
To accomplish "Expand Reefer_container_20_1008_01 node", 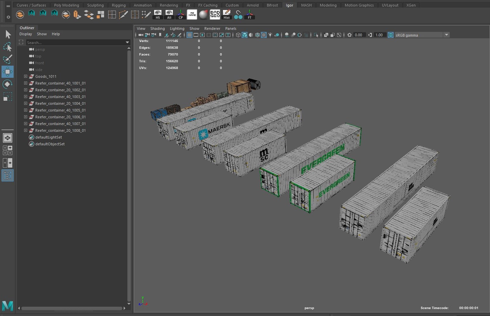I will (26, 130).
